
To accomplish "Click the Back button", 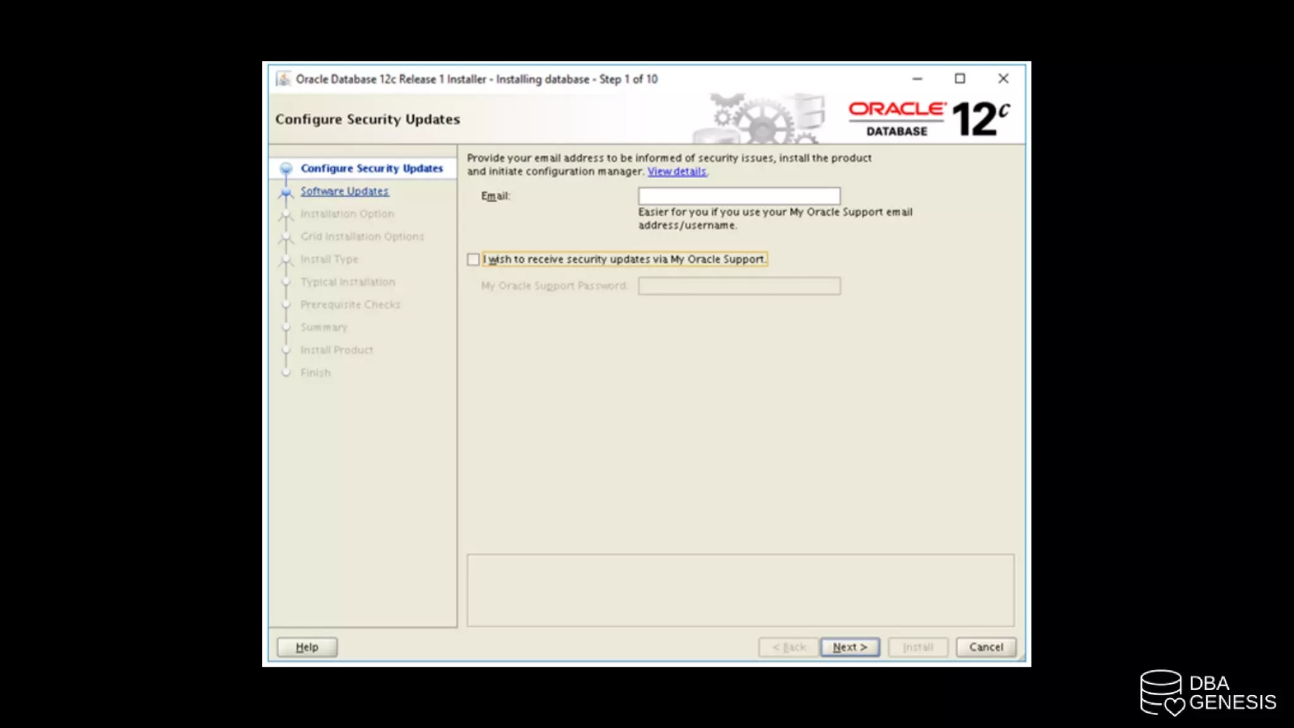I will 788,647.
